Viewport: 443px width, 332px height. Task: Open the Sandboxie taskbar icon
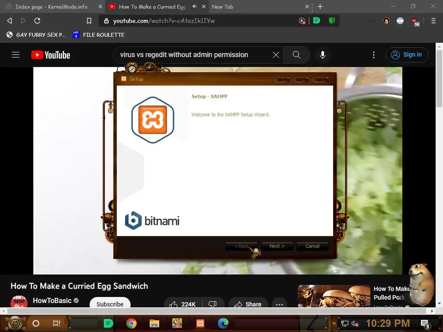click(x=177, y=323)
